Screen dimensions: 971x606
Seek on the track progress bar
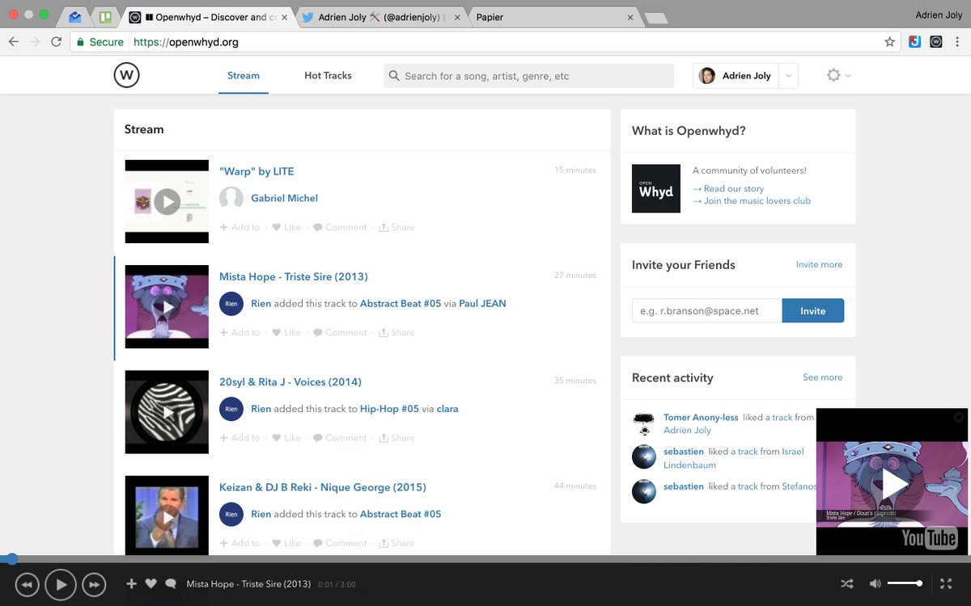(x=485, y=559)
